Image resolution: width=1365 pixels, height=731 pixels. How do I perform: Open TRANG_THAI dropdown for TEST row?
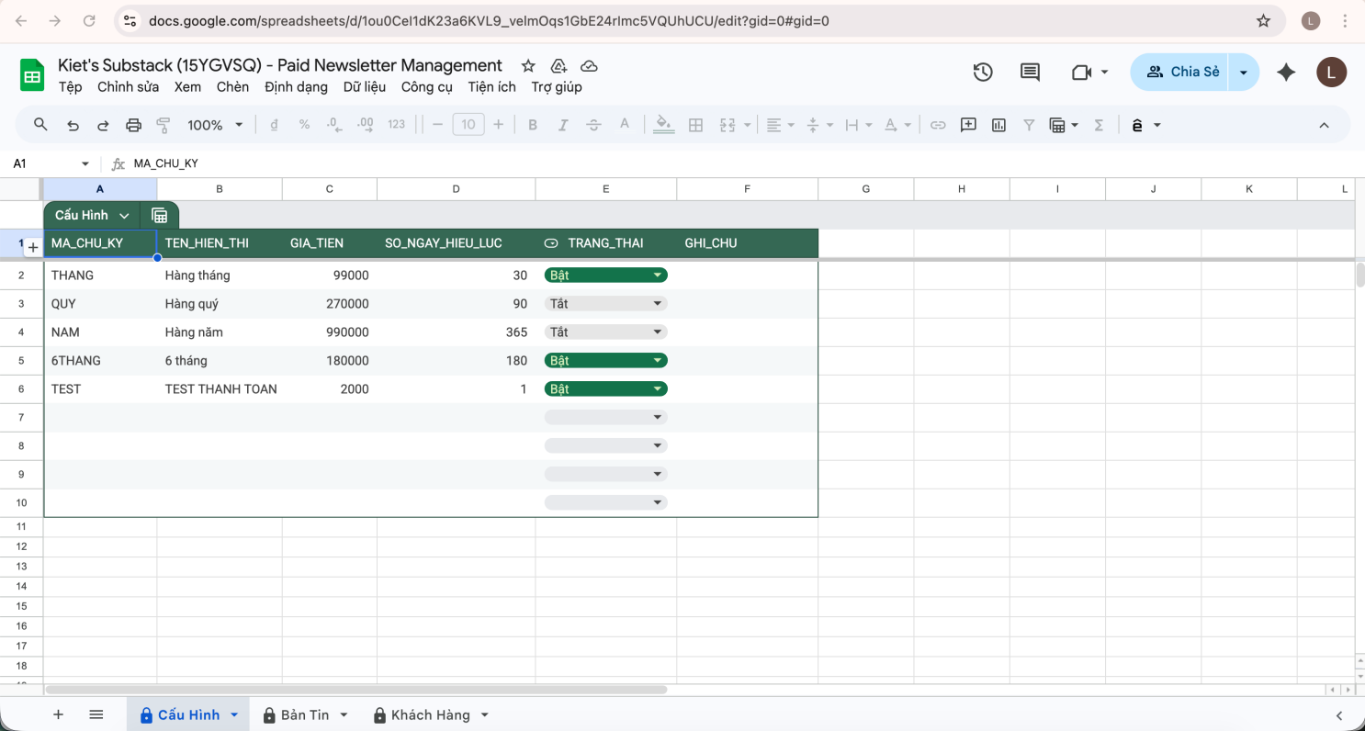click(658, 388)
